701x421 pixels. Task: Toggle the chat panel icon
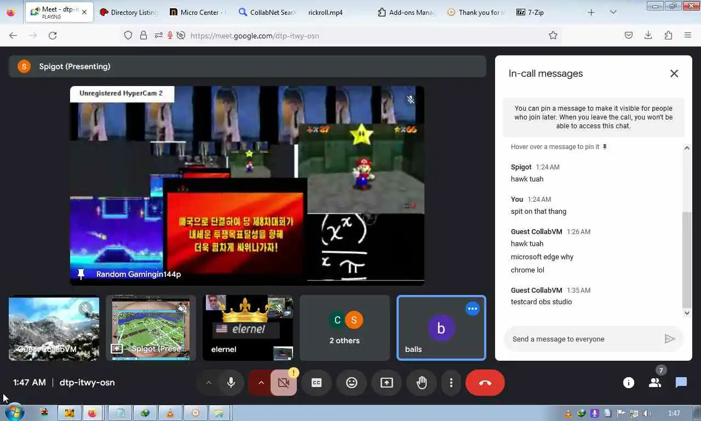pyautogui.click(x=681, y=383)
